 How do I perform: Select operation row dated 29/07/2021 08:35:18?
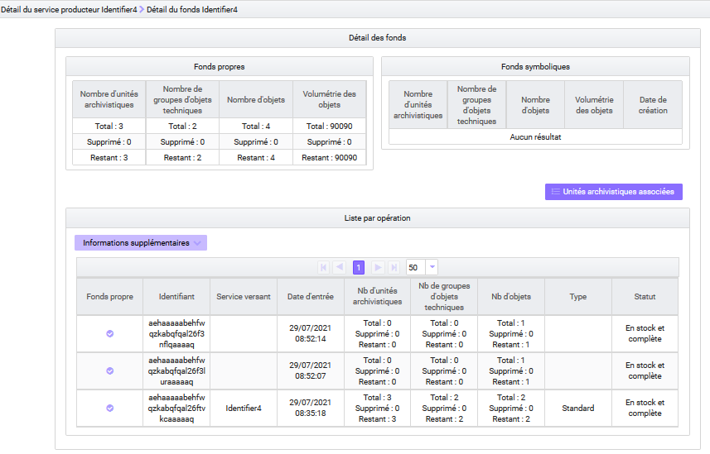[309, 408]
